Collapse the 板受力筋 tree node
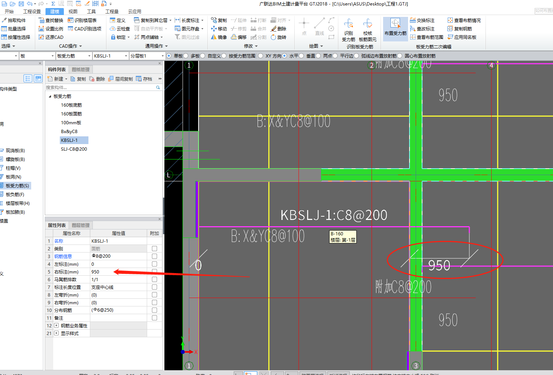This screenshot has height=375, width=553. 50,96
